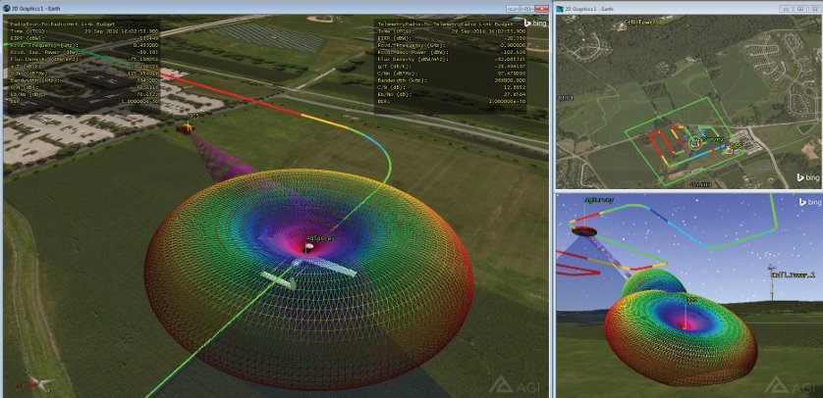Click 'Bandwidth (kHz):' in the left link budget

point(35,80)
